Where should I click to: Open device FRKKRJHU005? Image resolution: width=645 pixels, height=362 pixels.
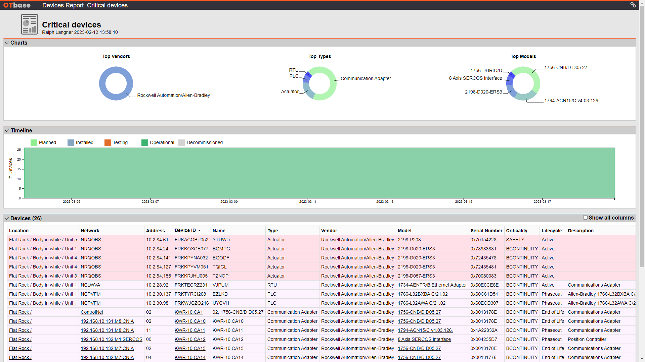[x=191, y=276]
